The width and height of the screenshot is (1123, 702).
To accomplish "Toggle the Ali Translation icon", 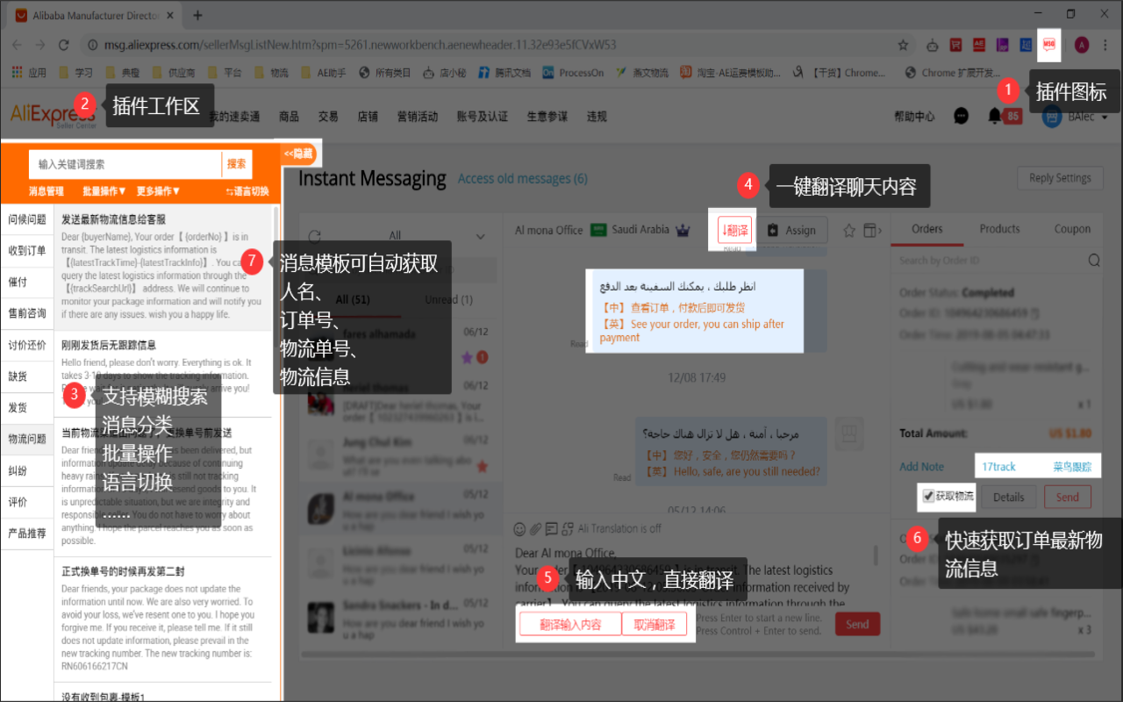I will (x=567, y=528).
